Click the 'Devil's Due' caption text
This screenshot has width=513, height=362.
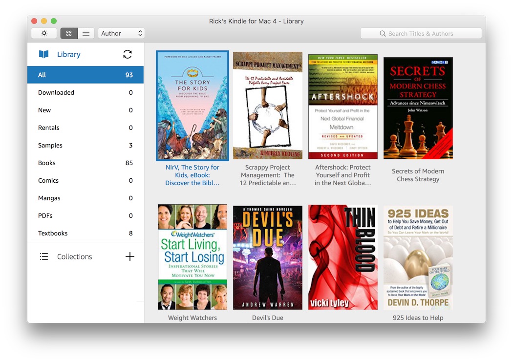pos(268,318)
